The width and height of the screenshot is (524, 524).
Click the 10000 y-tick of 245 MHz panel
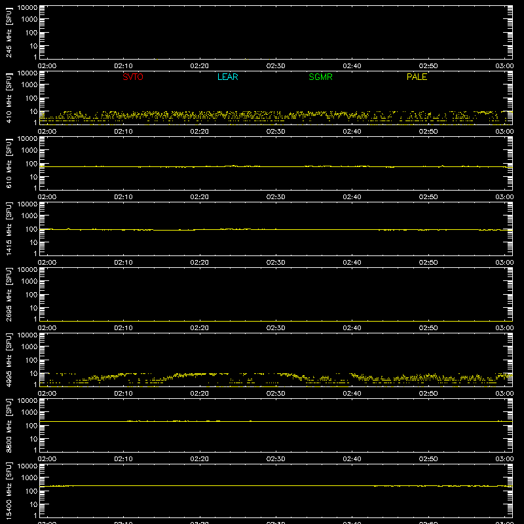(x=28, y=8)
